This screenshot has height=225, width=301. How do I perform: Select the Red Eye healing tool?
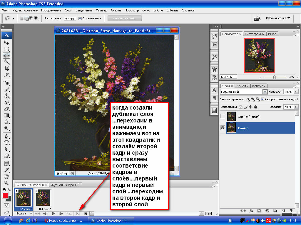6,83
